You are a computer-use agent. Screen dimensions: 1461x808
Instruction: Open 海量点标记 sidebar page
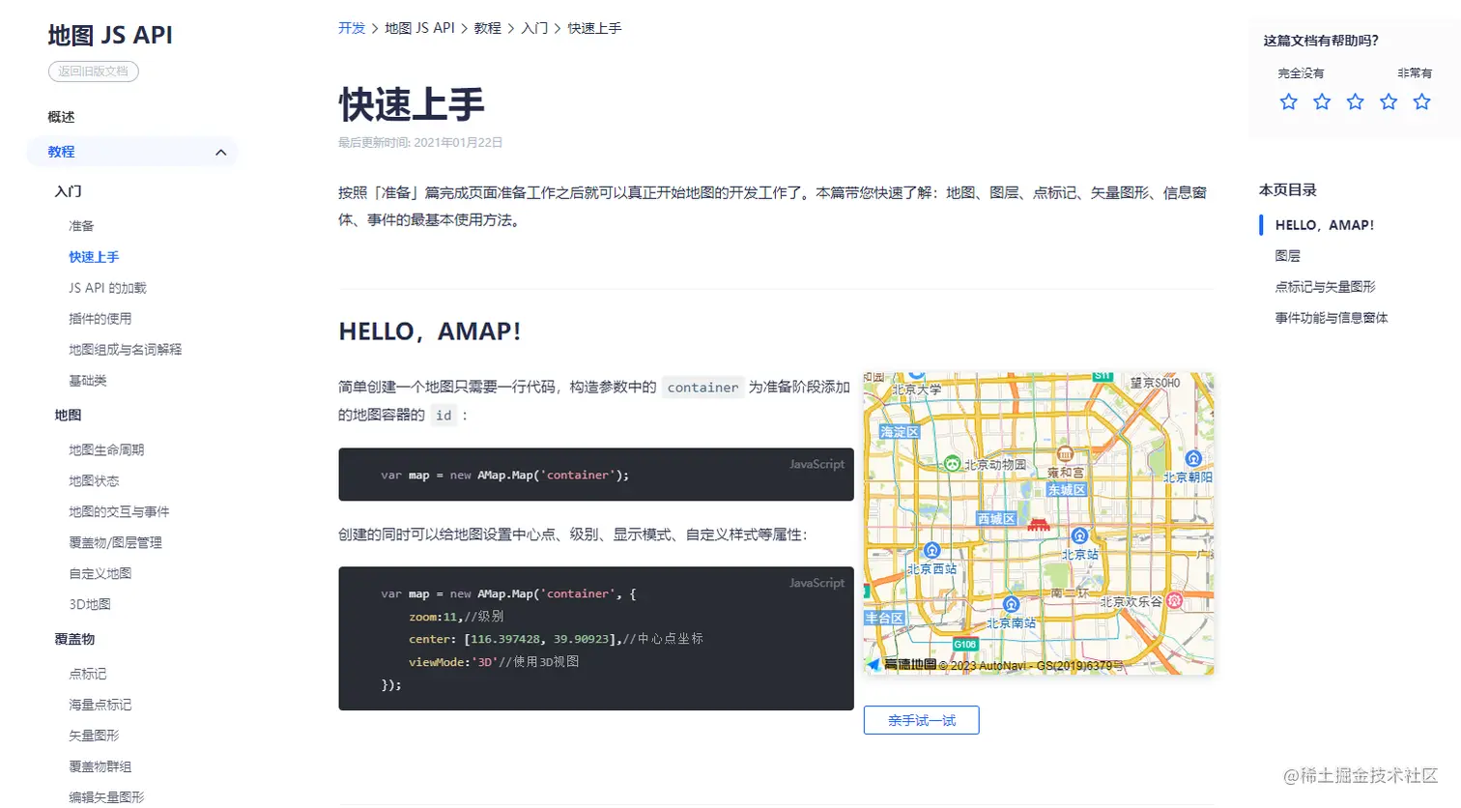coord(100,706)
